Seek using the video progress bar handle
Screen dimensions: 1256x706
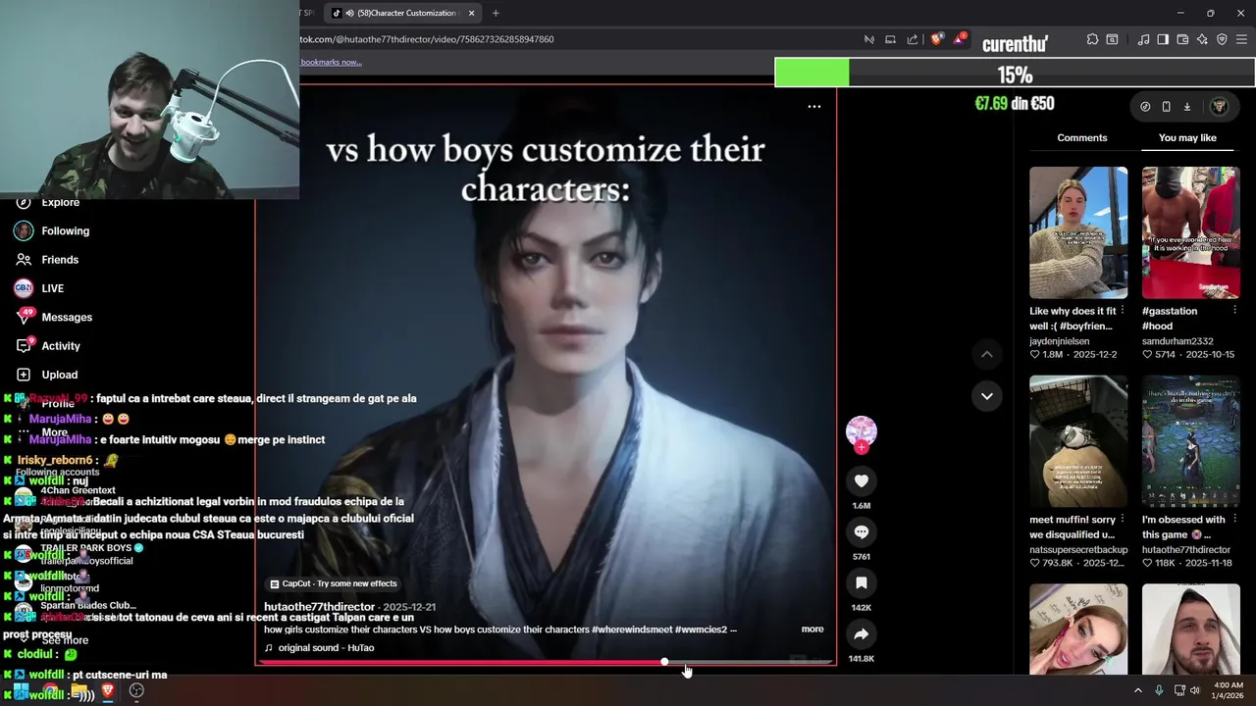click(664, 662)
